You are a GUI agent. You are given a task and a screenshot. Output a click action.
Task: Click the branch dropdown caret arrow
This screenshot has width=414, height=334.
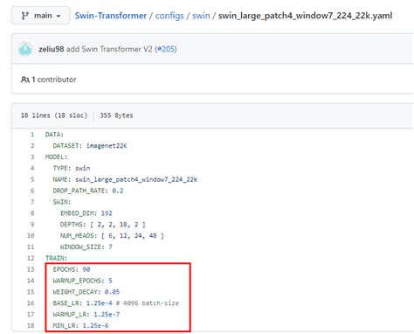[59, 16]
